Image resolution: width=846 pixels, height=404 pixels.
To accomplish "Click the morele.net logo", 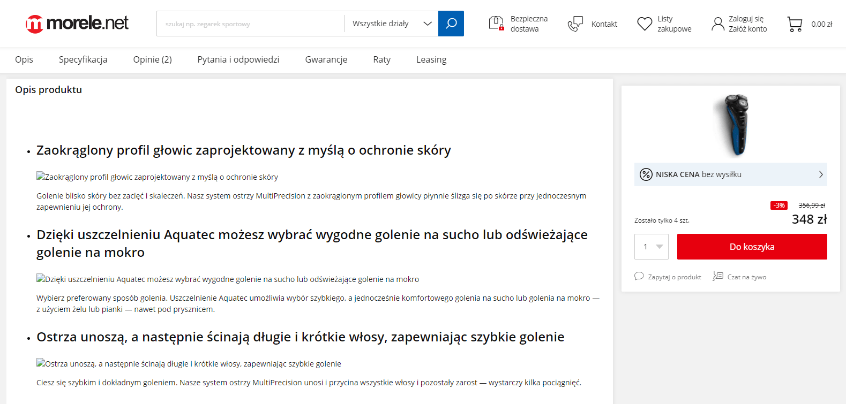I will click(77, 24).
